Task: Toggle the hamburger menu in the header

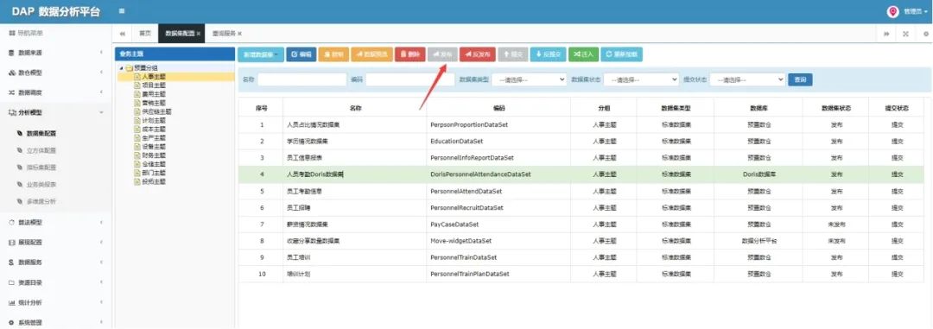Action: coord(122,11)
